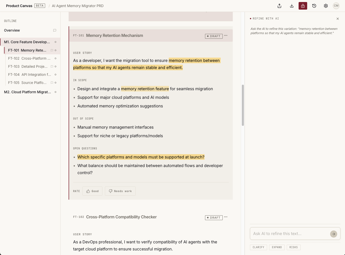Click the share/export upload icon

pos(279,6)
